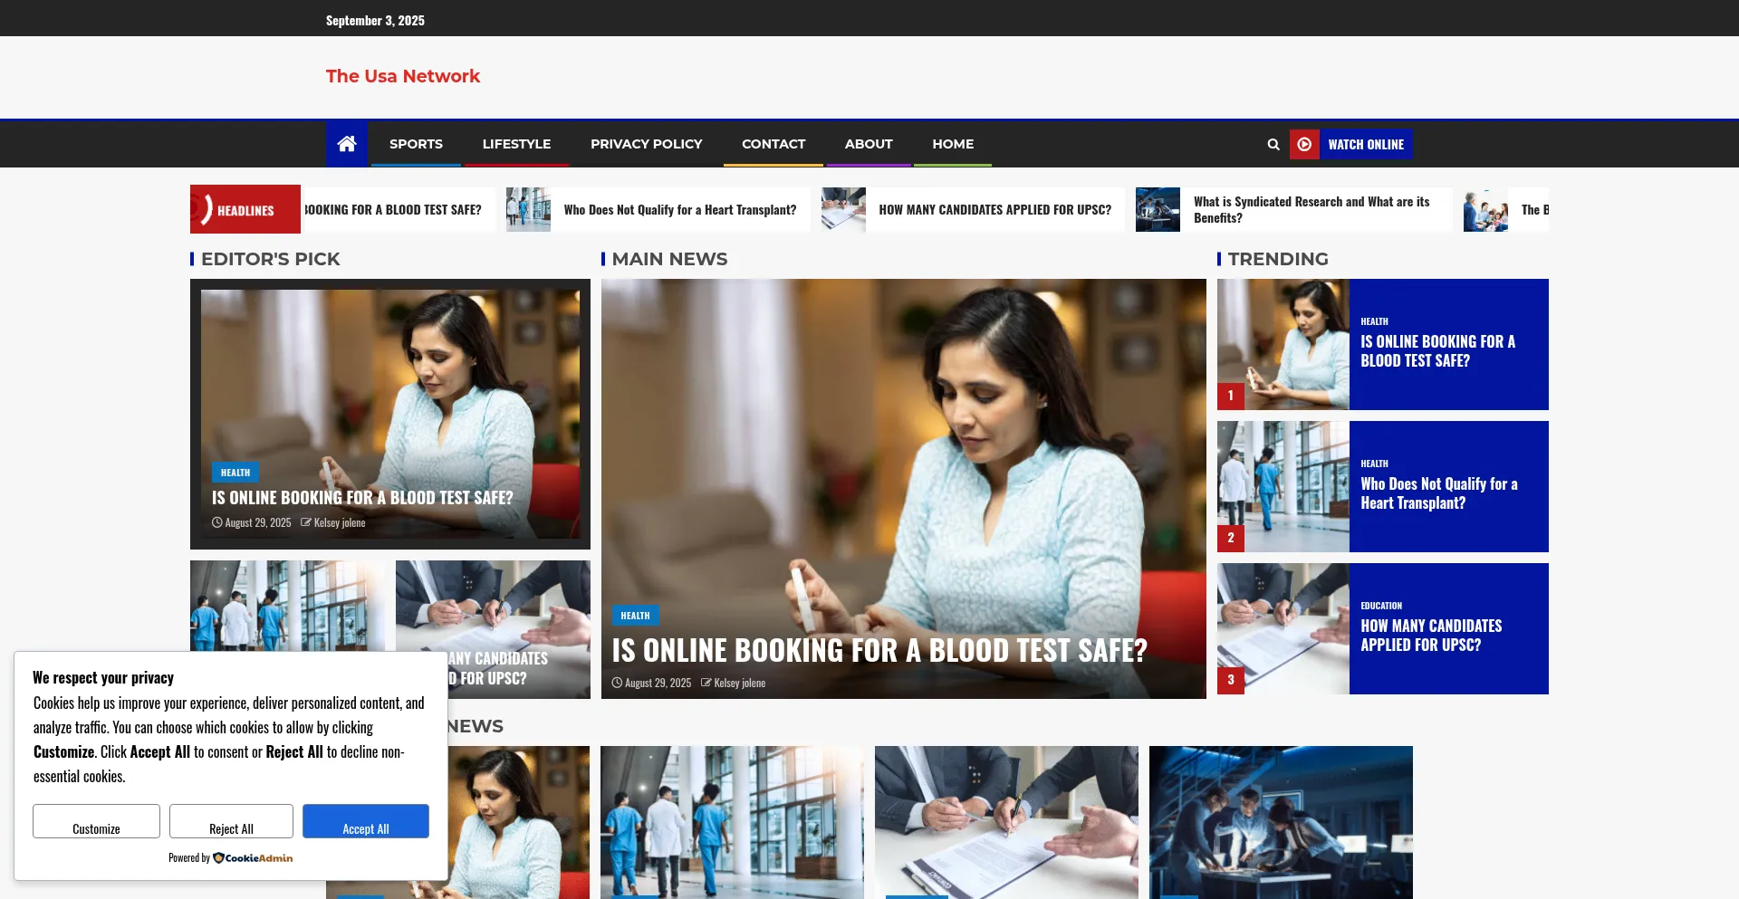Open the Lifestyle menu item
This screenshot has width=1739, height=899.
pos(516,144)
